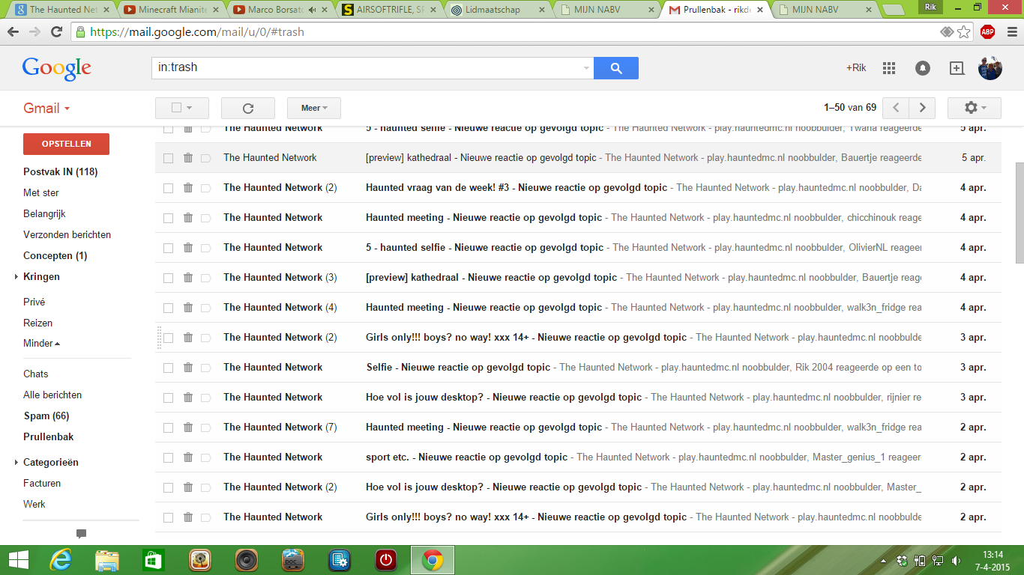Screen dimensions: 1024x575
Task: Click the trash icon on the 'Selfie' row
Action: coord(187,367)
